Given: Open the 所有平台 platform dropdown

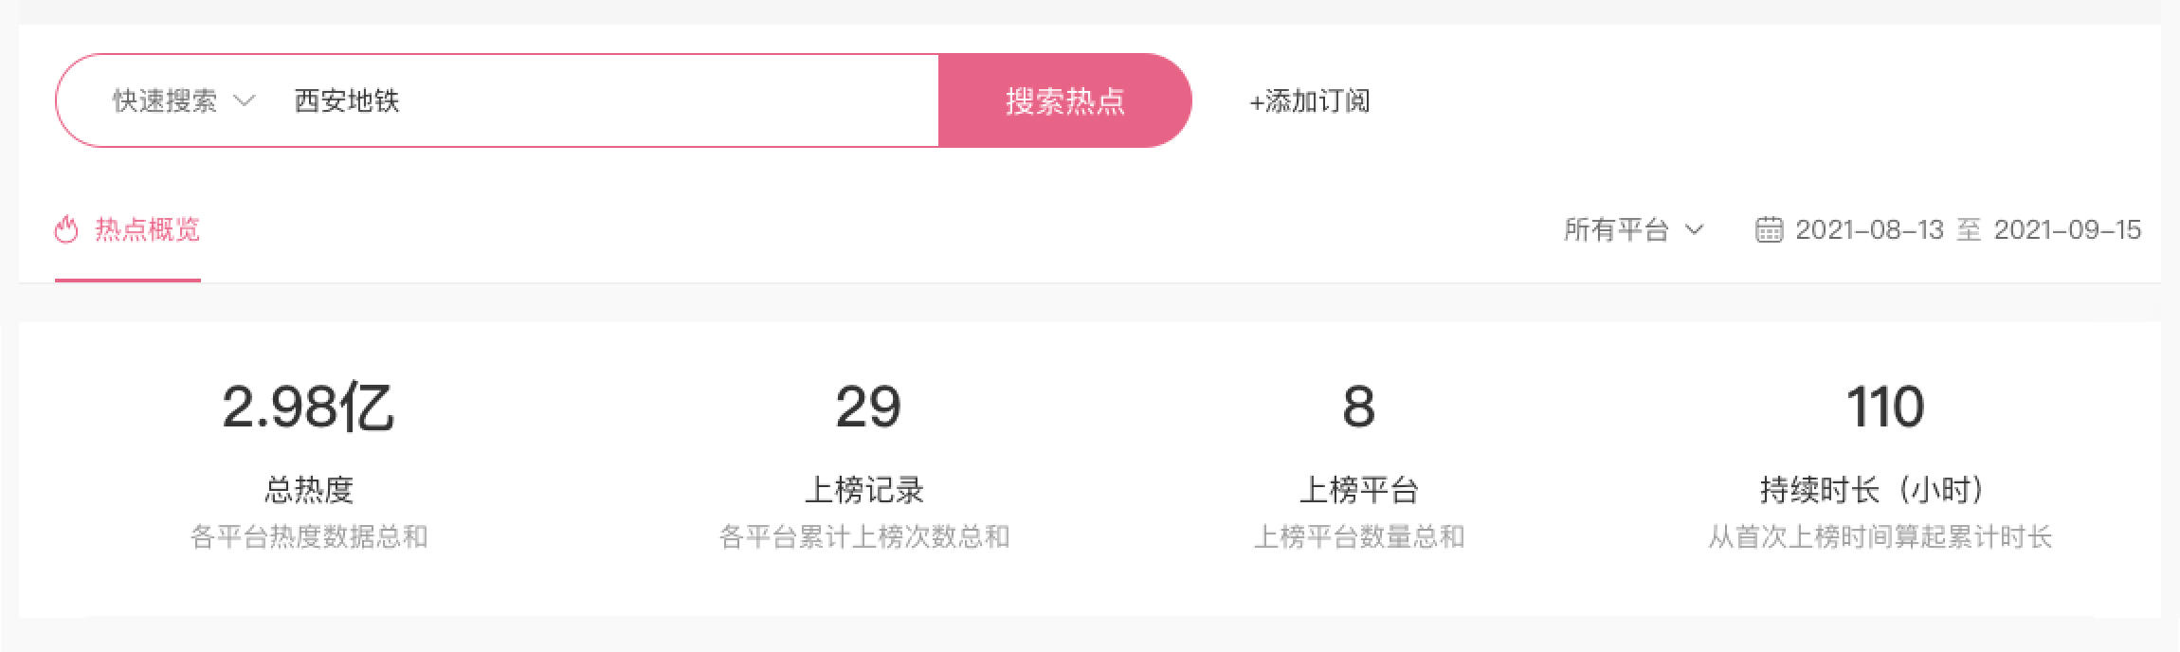Looking at the screenshot, I should tap(1632, 230).
